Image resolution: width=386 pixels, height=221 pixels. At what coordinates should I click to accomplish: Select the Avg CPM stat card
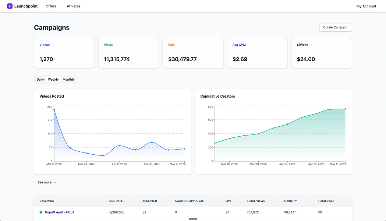257,52
